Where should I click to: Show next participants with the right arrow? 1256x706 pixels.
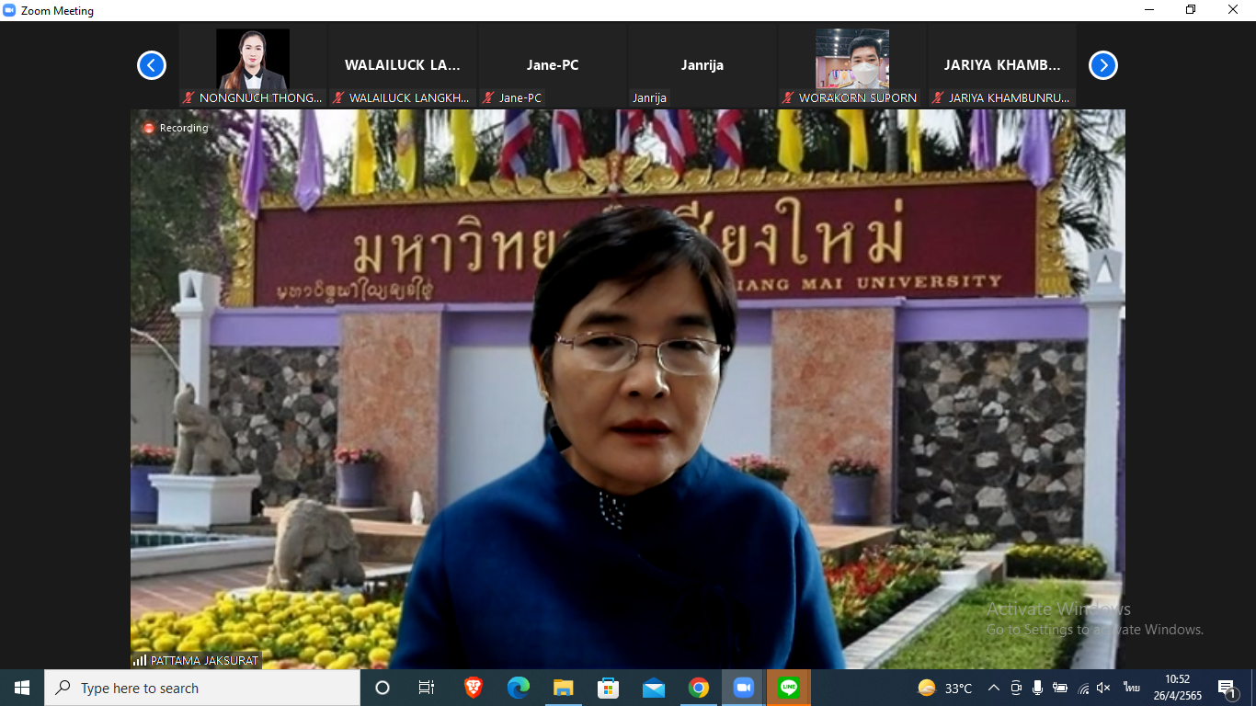coord(1103,65)
